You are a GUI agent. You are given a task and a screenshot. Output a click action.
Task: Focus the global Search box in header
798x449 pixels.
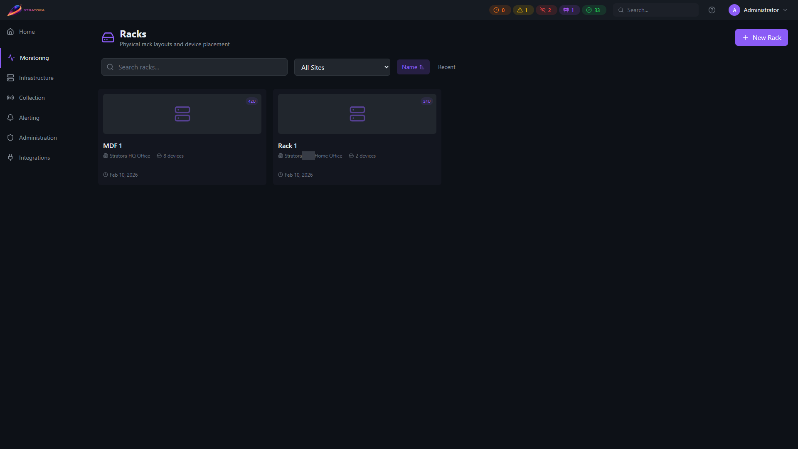[656, 10]
